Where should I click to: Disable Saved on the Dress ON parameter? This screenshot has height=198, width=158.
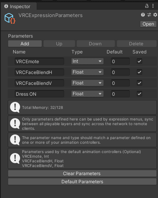pos(139,94)
